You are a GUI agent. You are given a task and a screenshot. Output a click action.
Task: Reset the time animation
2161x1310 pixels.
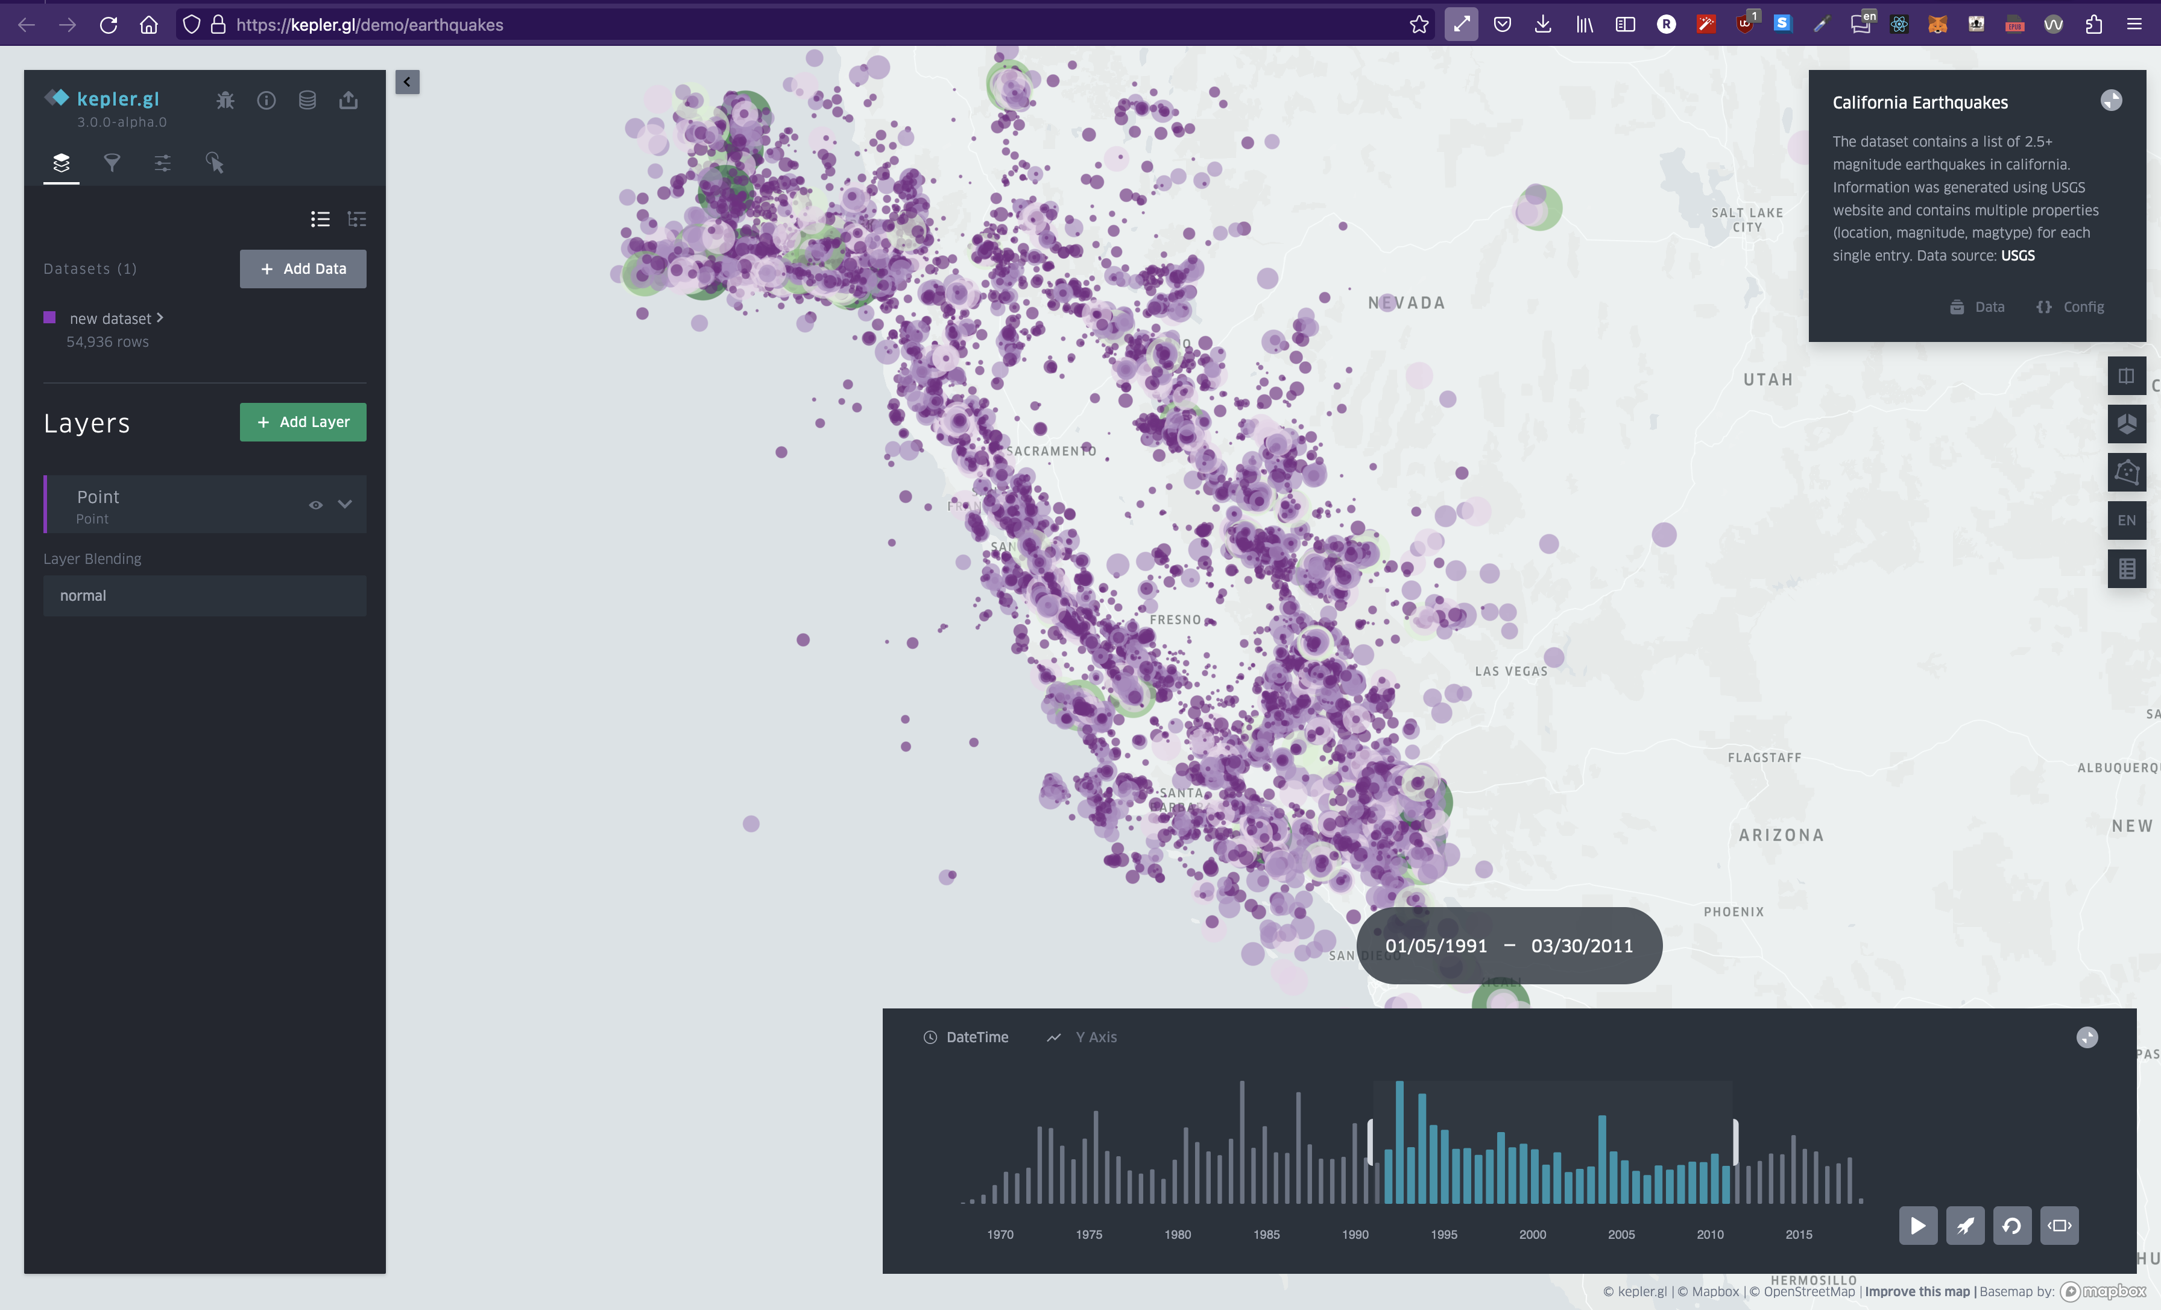(x=2012, y=1226)
